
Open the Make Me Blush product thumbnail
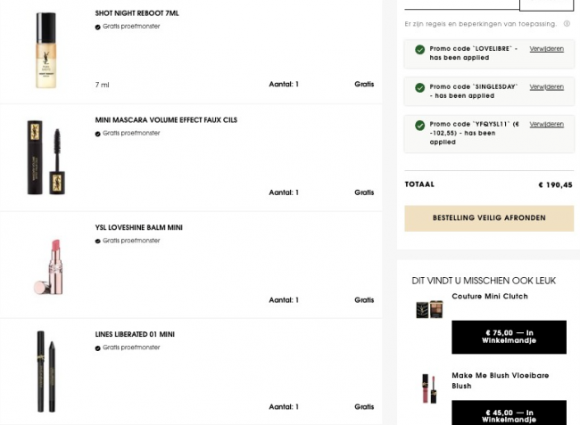point(425,388)
